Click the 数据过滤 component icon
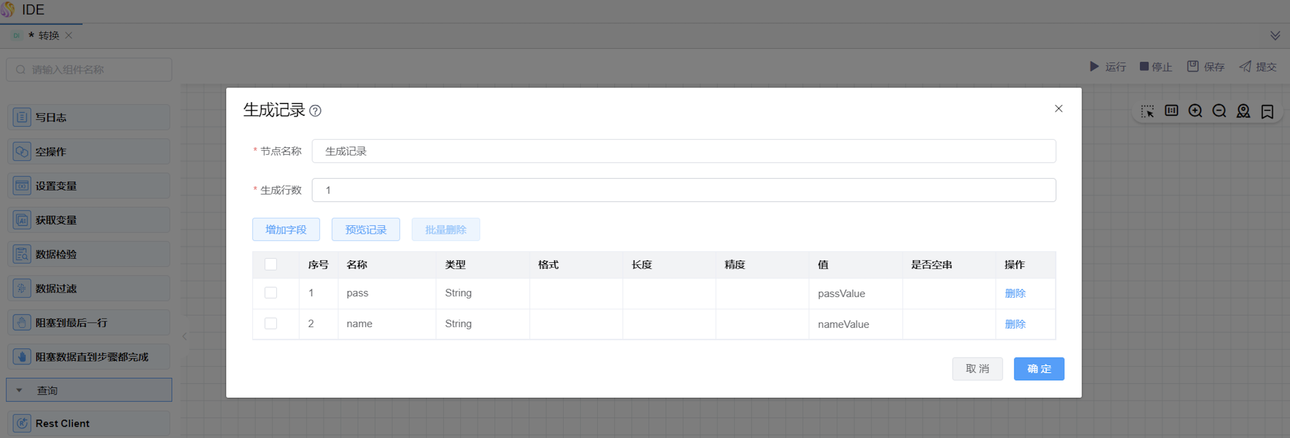 pyautogui.click(x=21, y=288)
